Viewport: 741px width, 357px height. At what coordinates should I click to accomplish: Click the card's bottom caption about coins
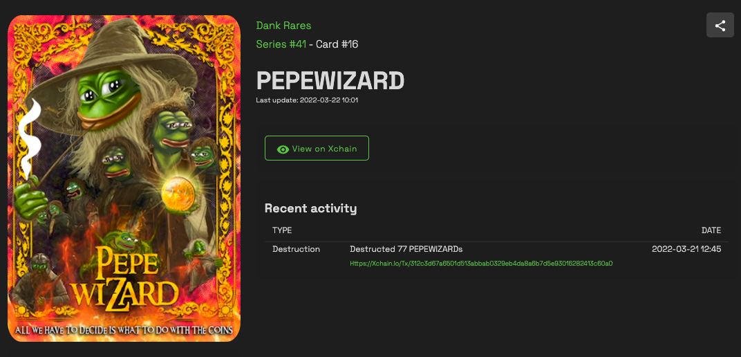(x=124, y=329)
